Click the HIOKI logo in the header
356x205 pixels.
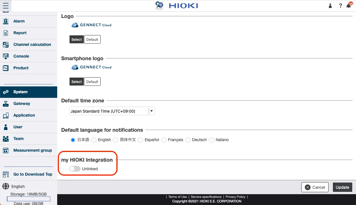point(183,6)
